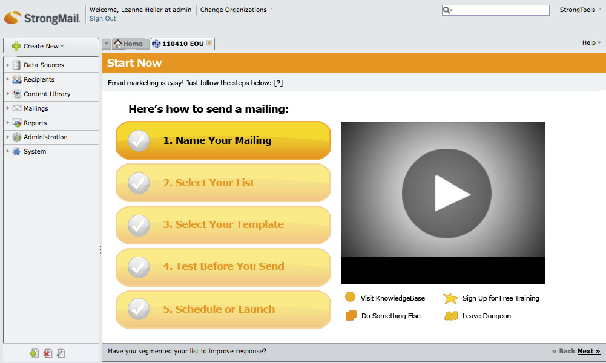Screen dimensions: 606x363
Task: Click the orange circle KnowledgeBase icon
Action: (350, 297)
